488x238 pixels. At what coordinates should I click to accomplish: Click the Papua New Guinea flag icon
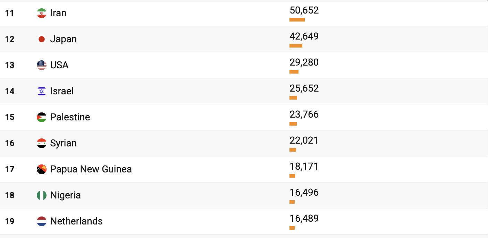(42, 169)
